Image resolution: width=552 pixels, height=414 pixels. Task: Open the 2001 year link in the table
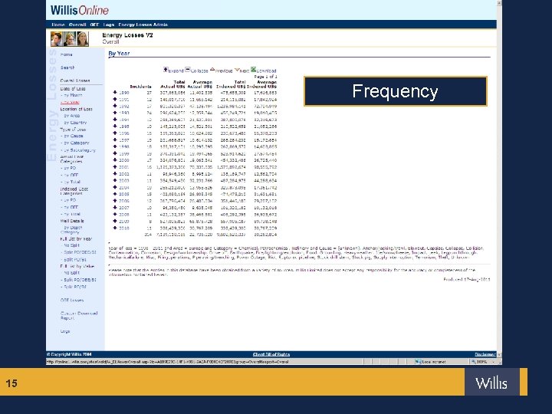124,167
